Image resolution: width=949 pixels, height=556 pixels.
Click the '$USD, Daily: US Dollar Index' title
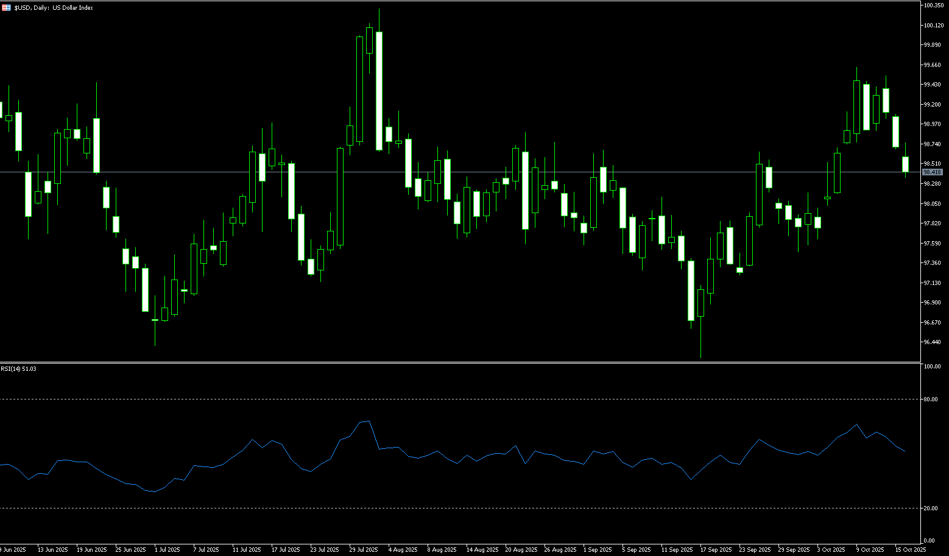54,8
